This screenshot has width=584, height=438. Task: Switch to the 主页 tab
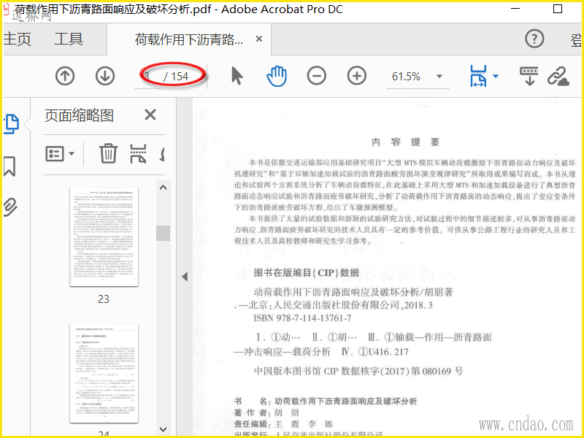[x=17, y=39]
